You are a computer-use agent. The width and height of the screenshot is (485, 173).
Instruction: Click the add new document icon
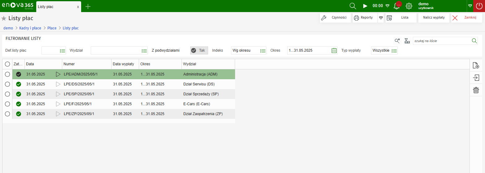pos(476,65)
